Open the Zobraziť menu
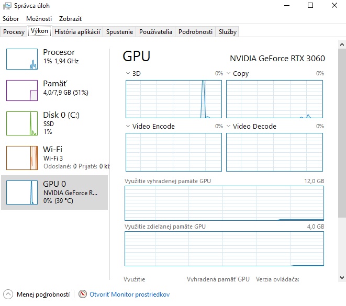Image resolution: width=346 pixels, height=306 pixels. (70, 18)
